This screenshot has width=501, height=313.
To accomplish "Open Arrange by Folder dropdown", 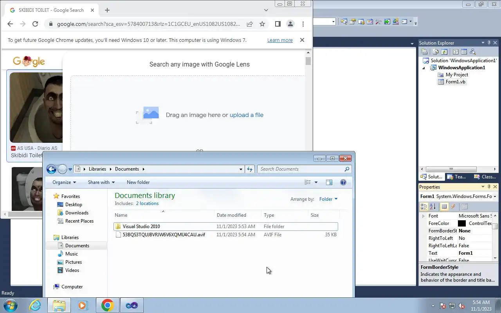I will click(x=328, y=199).
